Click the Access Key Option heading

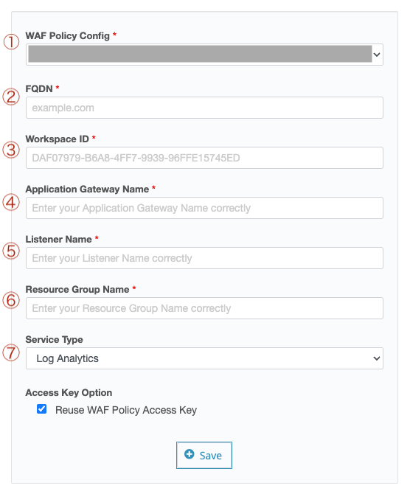click(x=69, y=392)
